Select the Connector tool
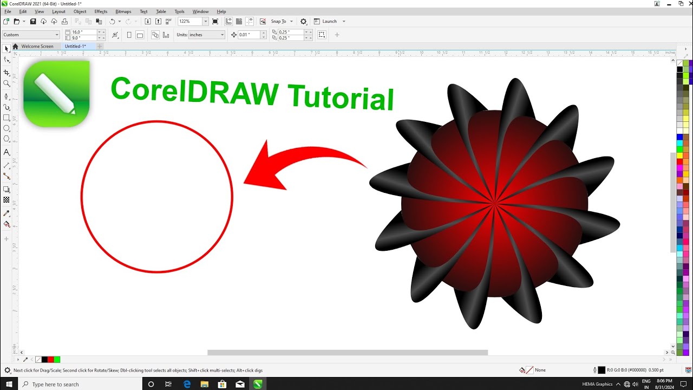 [6, 176]
